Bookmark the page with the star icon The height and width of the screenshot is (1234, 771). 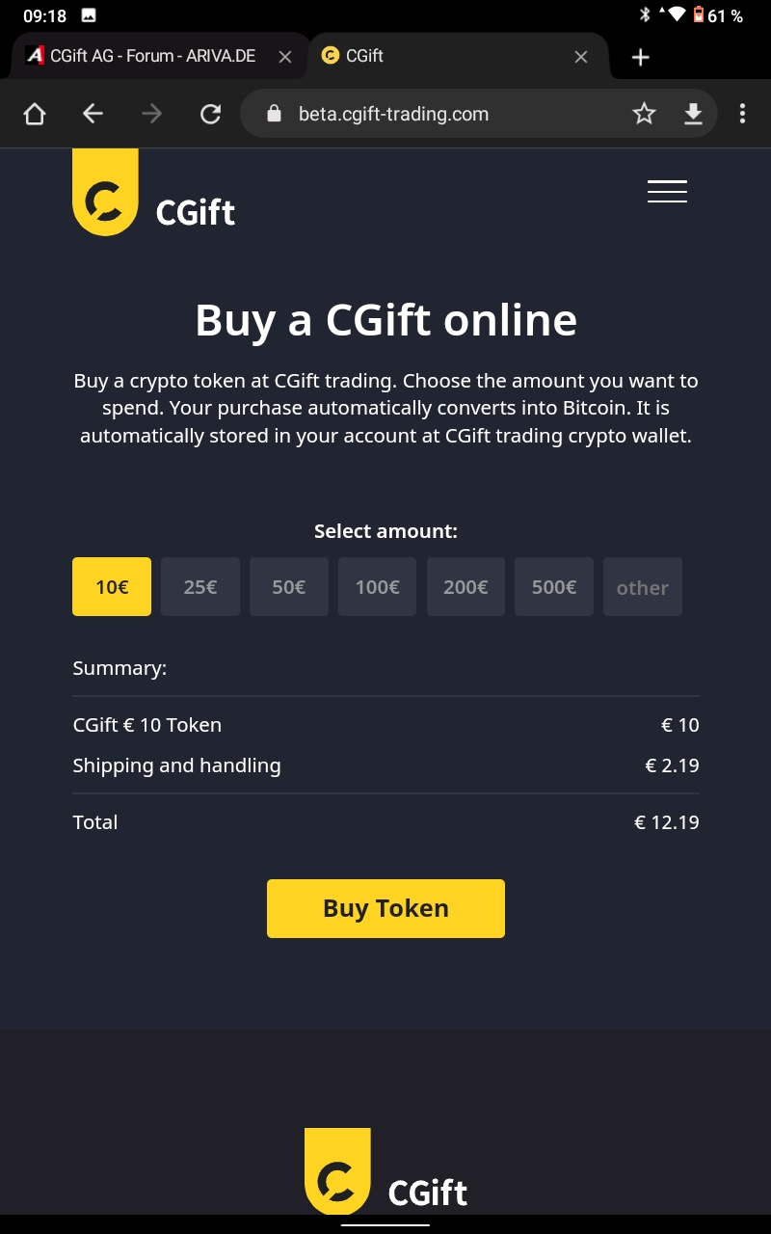[x=644, y=115]
